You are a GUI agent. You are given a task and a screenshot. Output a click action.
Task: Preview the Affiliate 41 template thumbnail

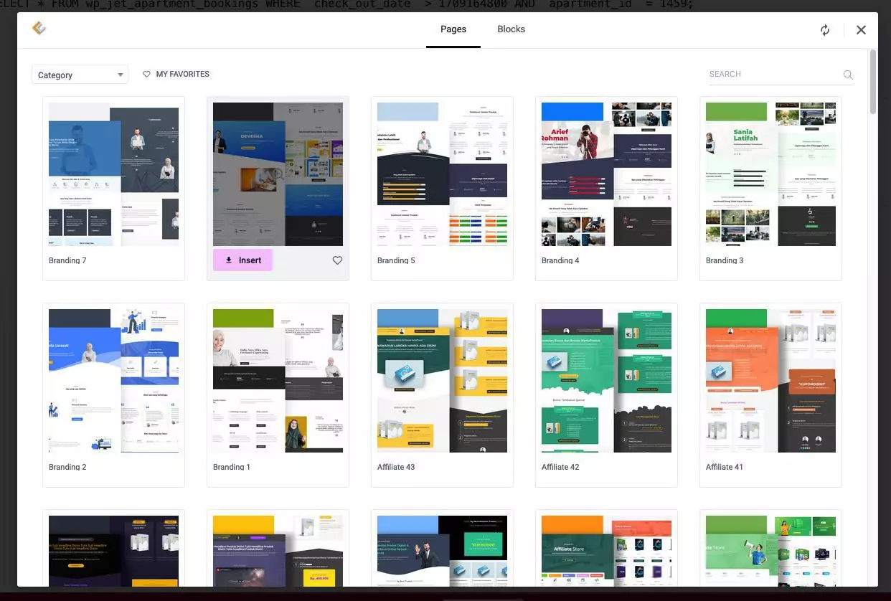[770, 381]
